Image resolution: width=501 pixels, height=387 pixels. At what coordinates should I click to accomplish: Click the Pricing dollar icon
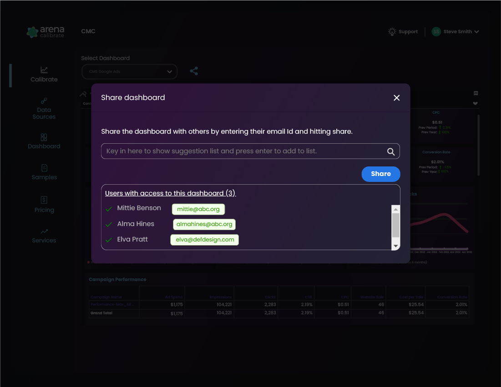pos(44,200)
